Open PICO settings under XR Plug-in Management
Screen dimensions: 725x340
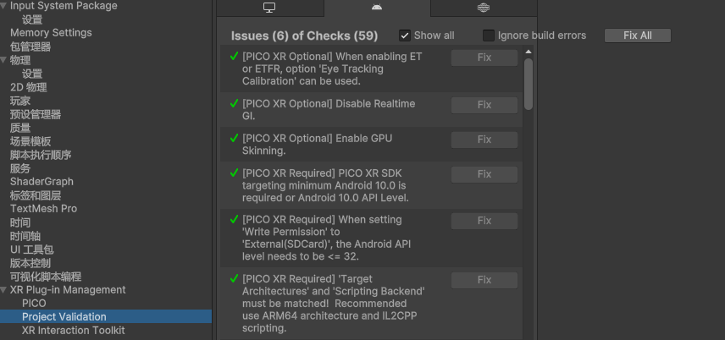[x=34, y=304]
